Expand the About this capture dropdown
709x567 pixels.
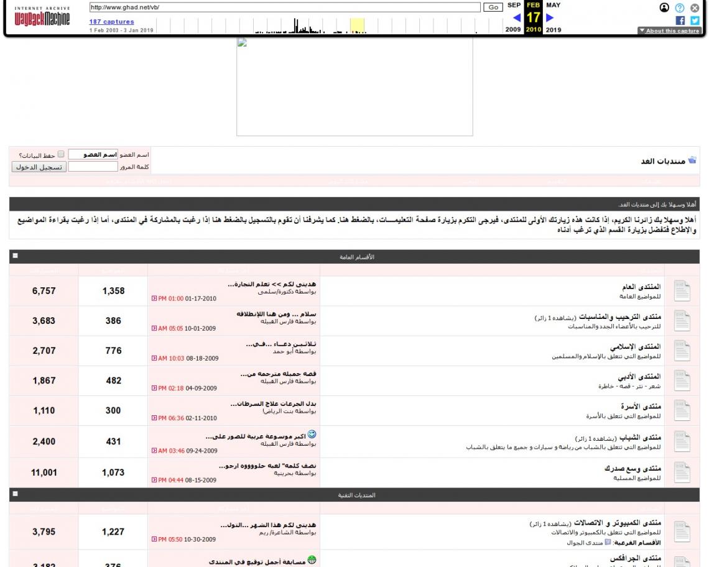[669, 30]
